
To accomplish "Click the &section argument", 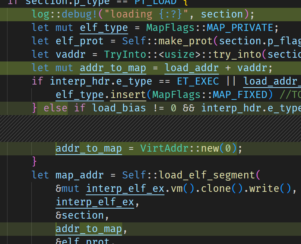I will 80,215.
